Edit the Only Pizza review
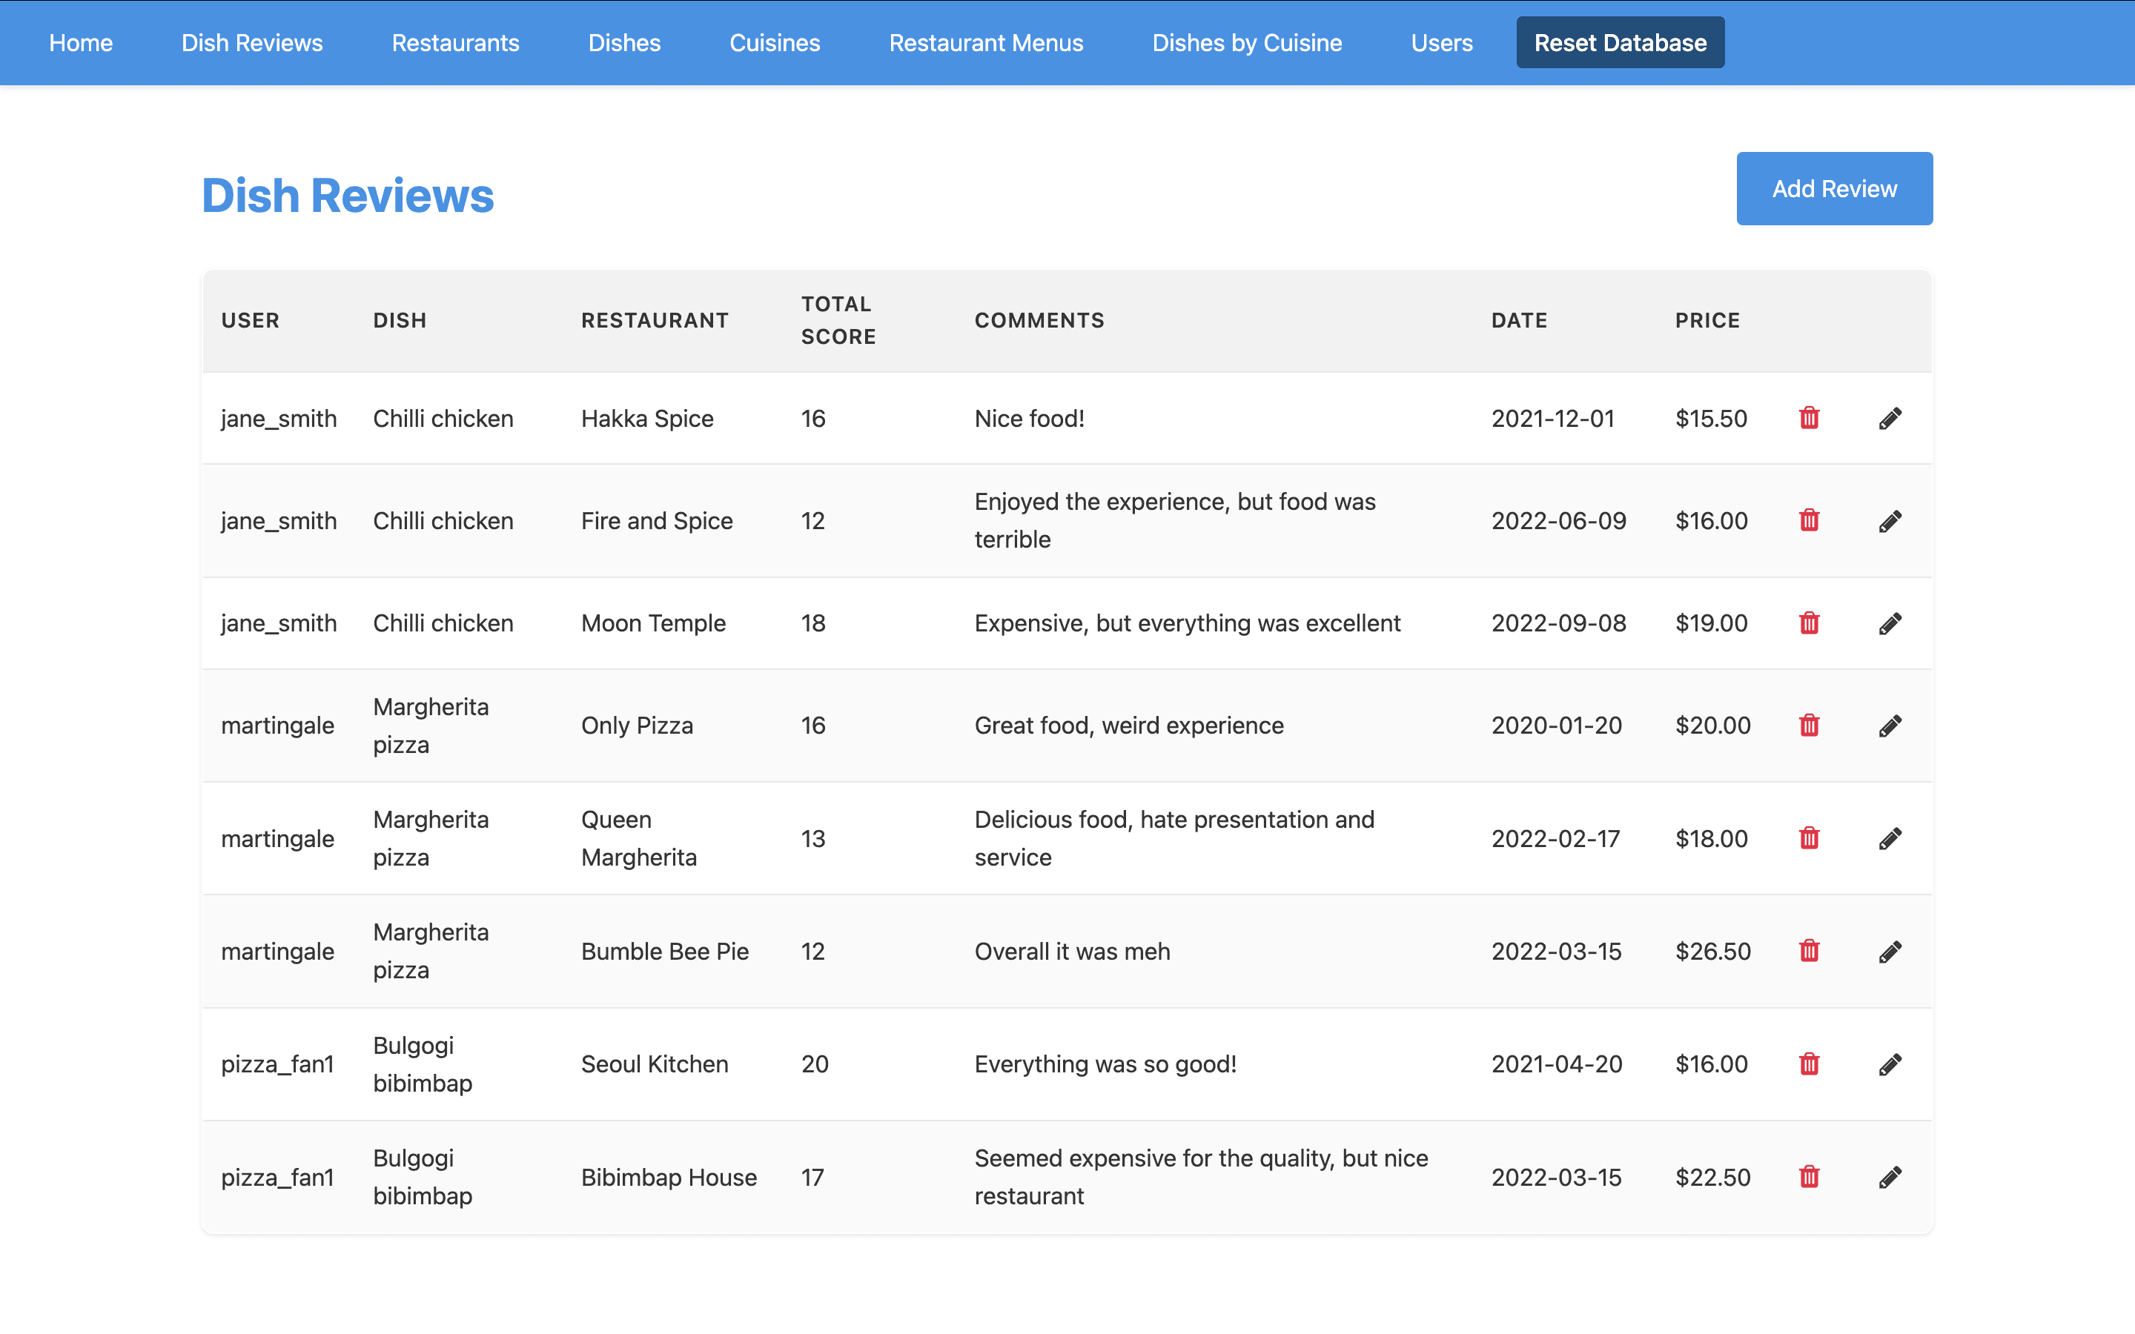The image size is (2135, 1334). tap(1890, 726)
